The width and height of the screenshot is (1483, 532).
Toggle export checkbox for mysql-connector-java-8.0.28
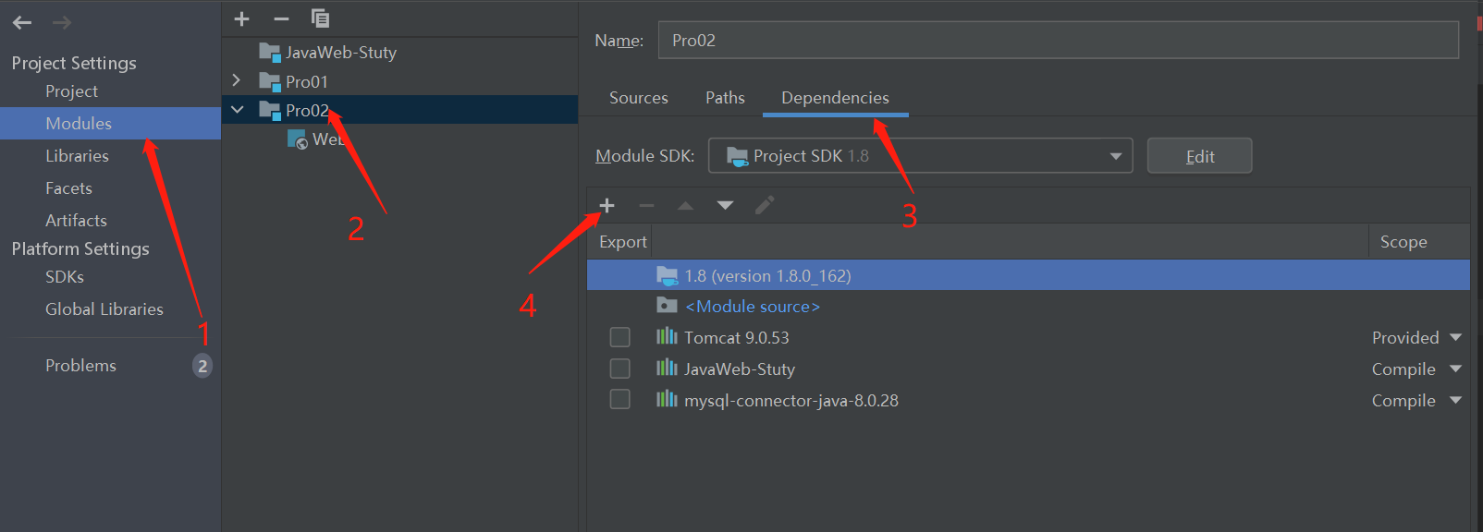click(620, 399)
